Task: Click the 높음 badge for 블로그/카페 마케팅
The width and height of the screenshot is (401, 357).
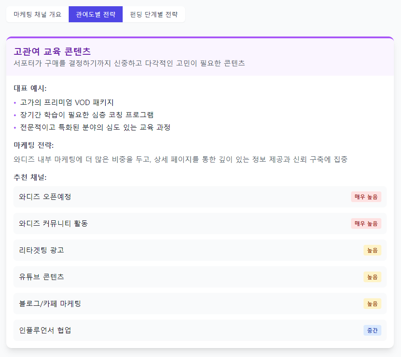Action: click(372, 304)
